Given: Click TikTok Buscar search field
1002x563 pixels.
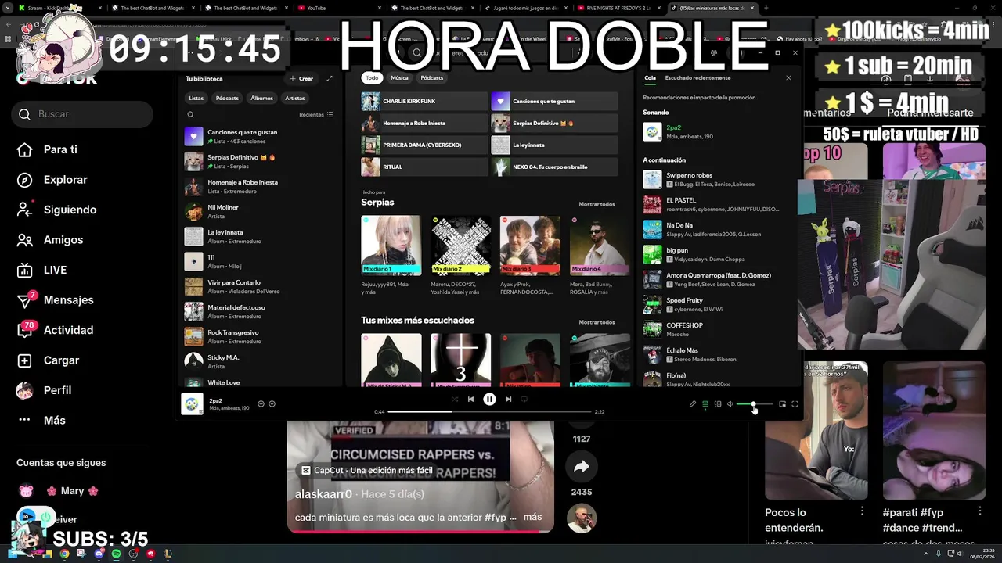Looking at the screenshot, I should [82, 114].
